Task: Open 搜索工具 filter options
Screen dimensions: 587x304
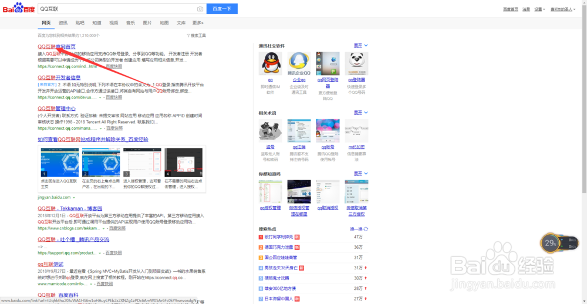Action: coord(196,36)
